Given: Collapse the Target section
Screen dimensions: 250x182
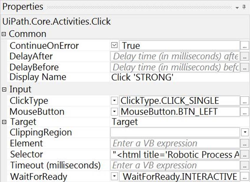Looking at the screenshot, I should pos(4,122).
